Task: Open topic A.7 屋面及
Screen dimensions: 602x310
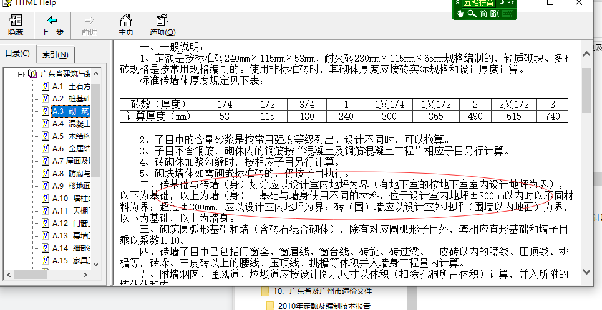Action: point(71,161)
